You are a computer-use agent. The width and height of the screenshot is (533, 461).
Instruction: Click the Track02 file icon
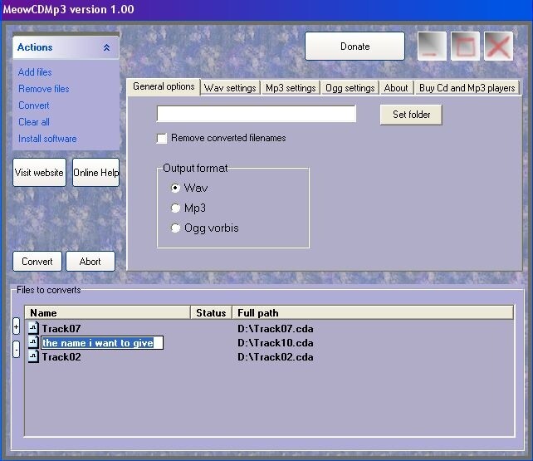33,356
